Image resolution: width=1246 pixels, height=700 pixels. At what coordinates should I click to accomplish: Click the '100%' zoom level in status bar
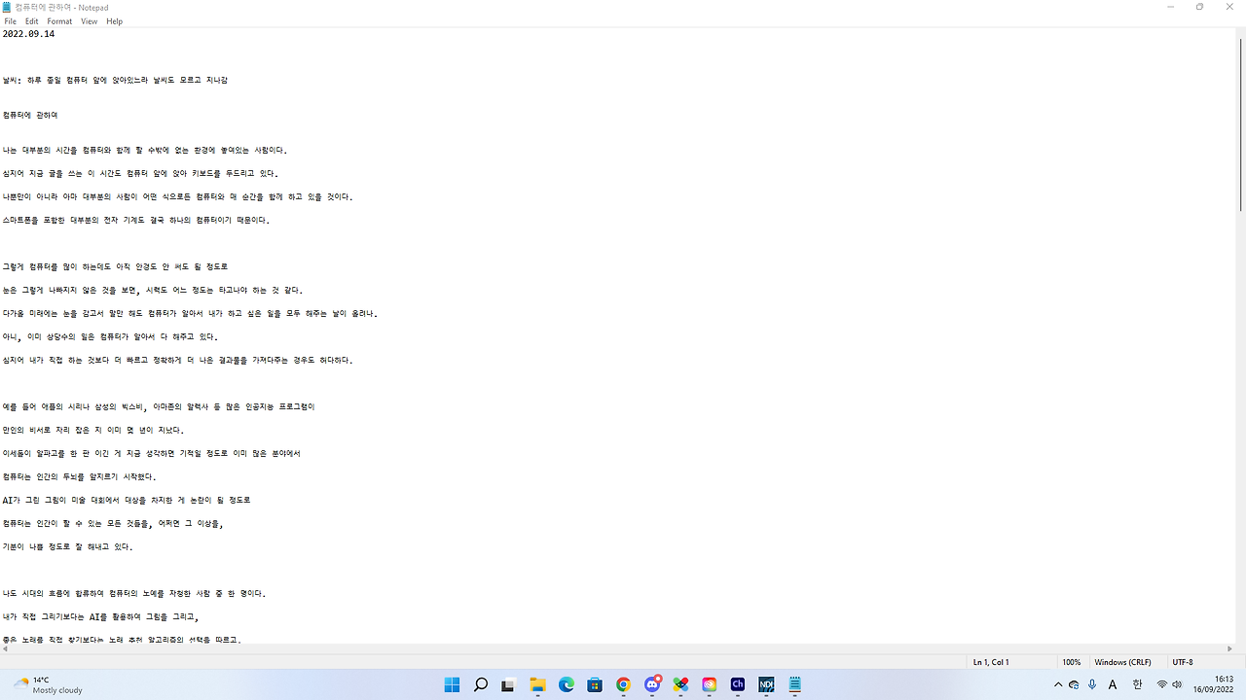[1071, 662]
